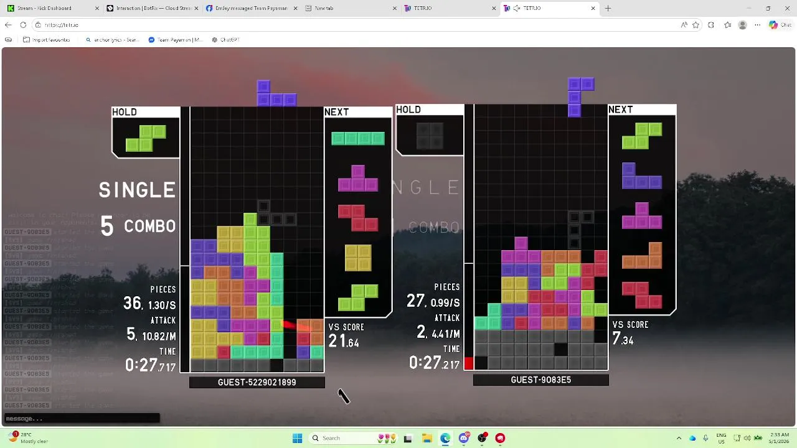Close the New tab tab
Image resolution: width=797 pixels, height=448 pixels.
point(395,8)
